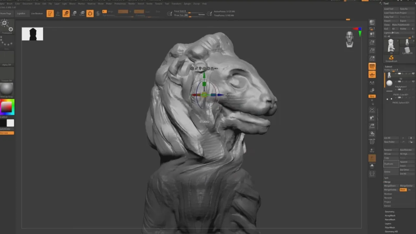Activate the Draw mode icon

coord(58,13)
